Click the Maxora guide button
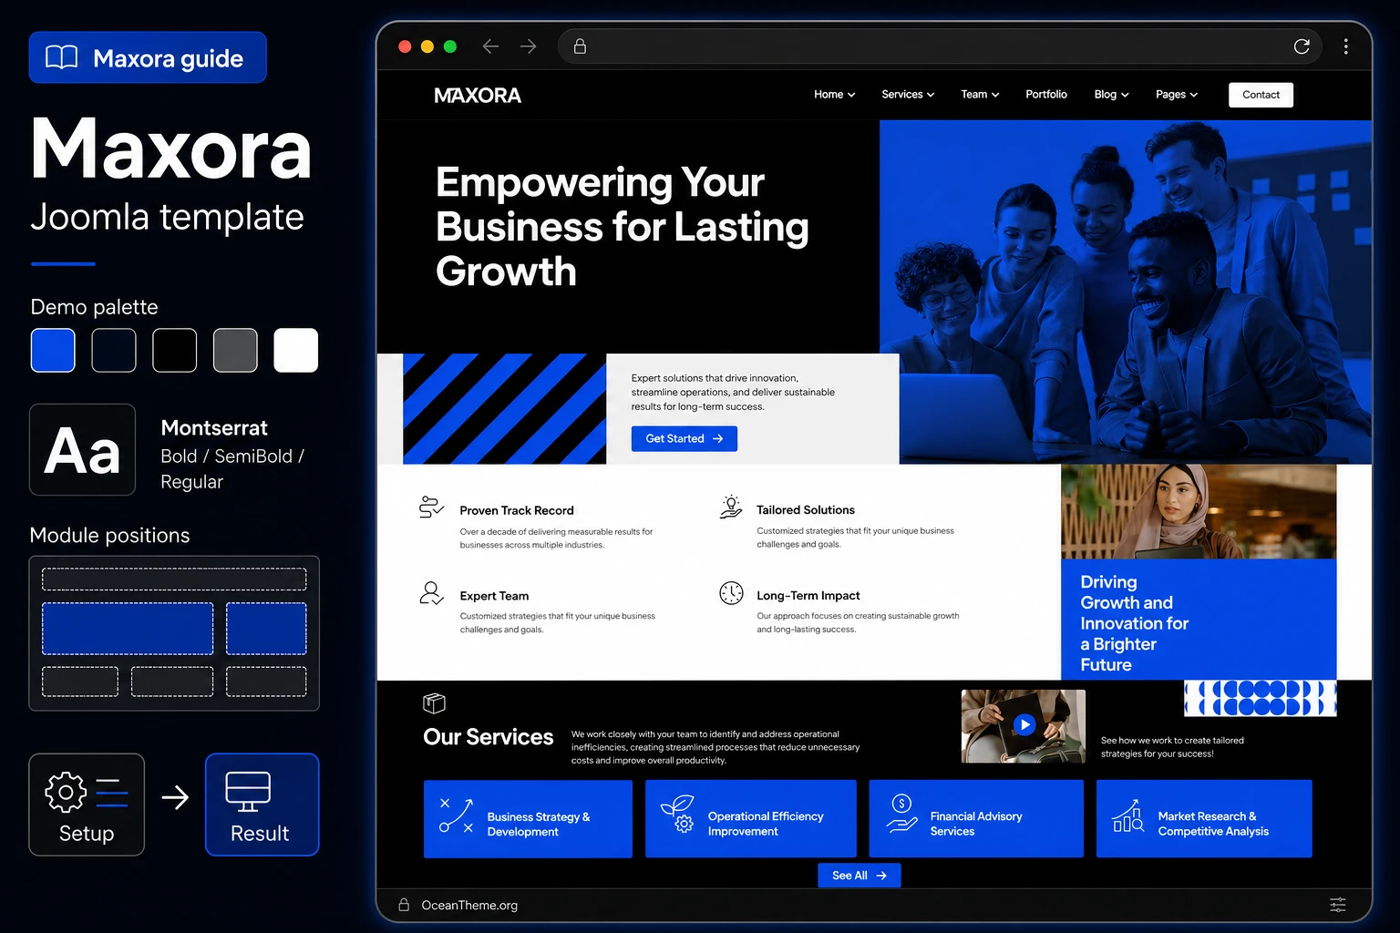The height and width of the screenshot is (933, 1400). click(148, 57)
